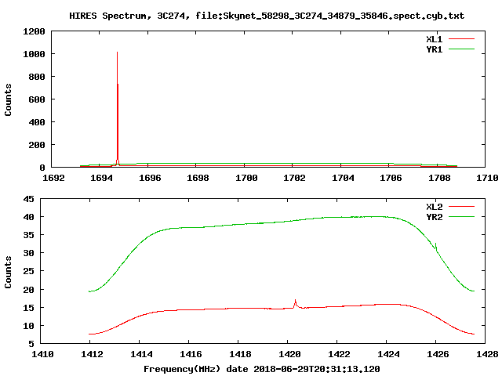Click the red XL2 peak near 1420 MHz
Screen dimensions: 502x376
(295, 303)
